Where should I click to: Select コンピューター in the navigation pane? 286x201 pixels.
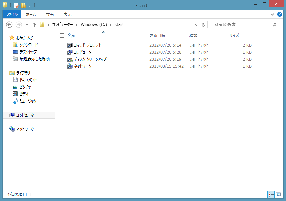[29, 115]
